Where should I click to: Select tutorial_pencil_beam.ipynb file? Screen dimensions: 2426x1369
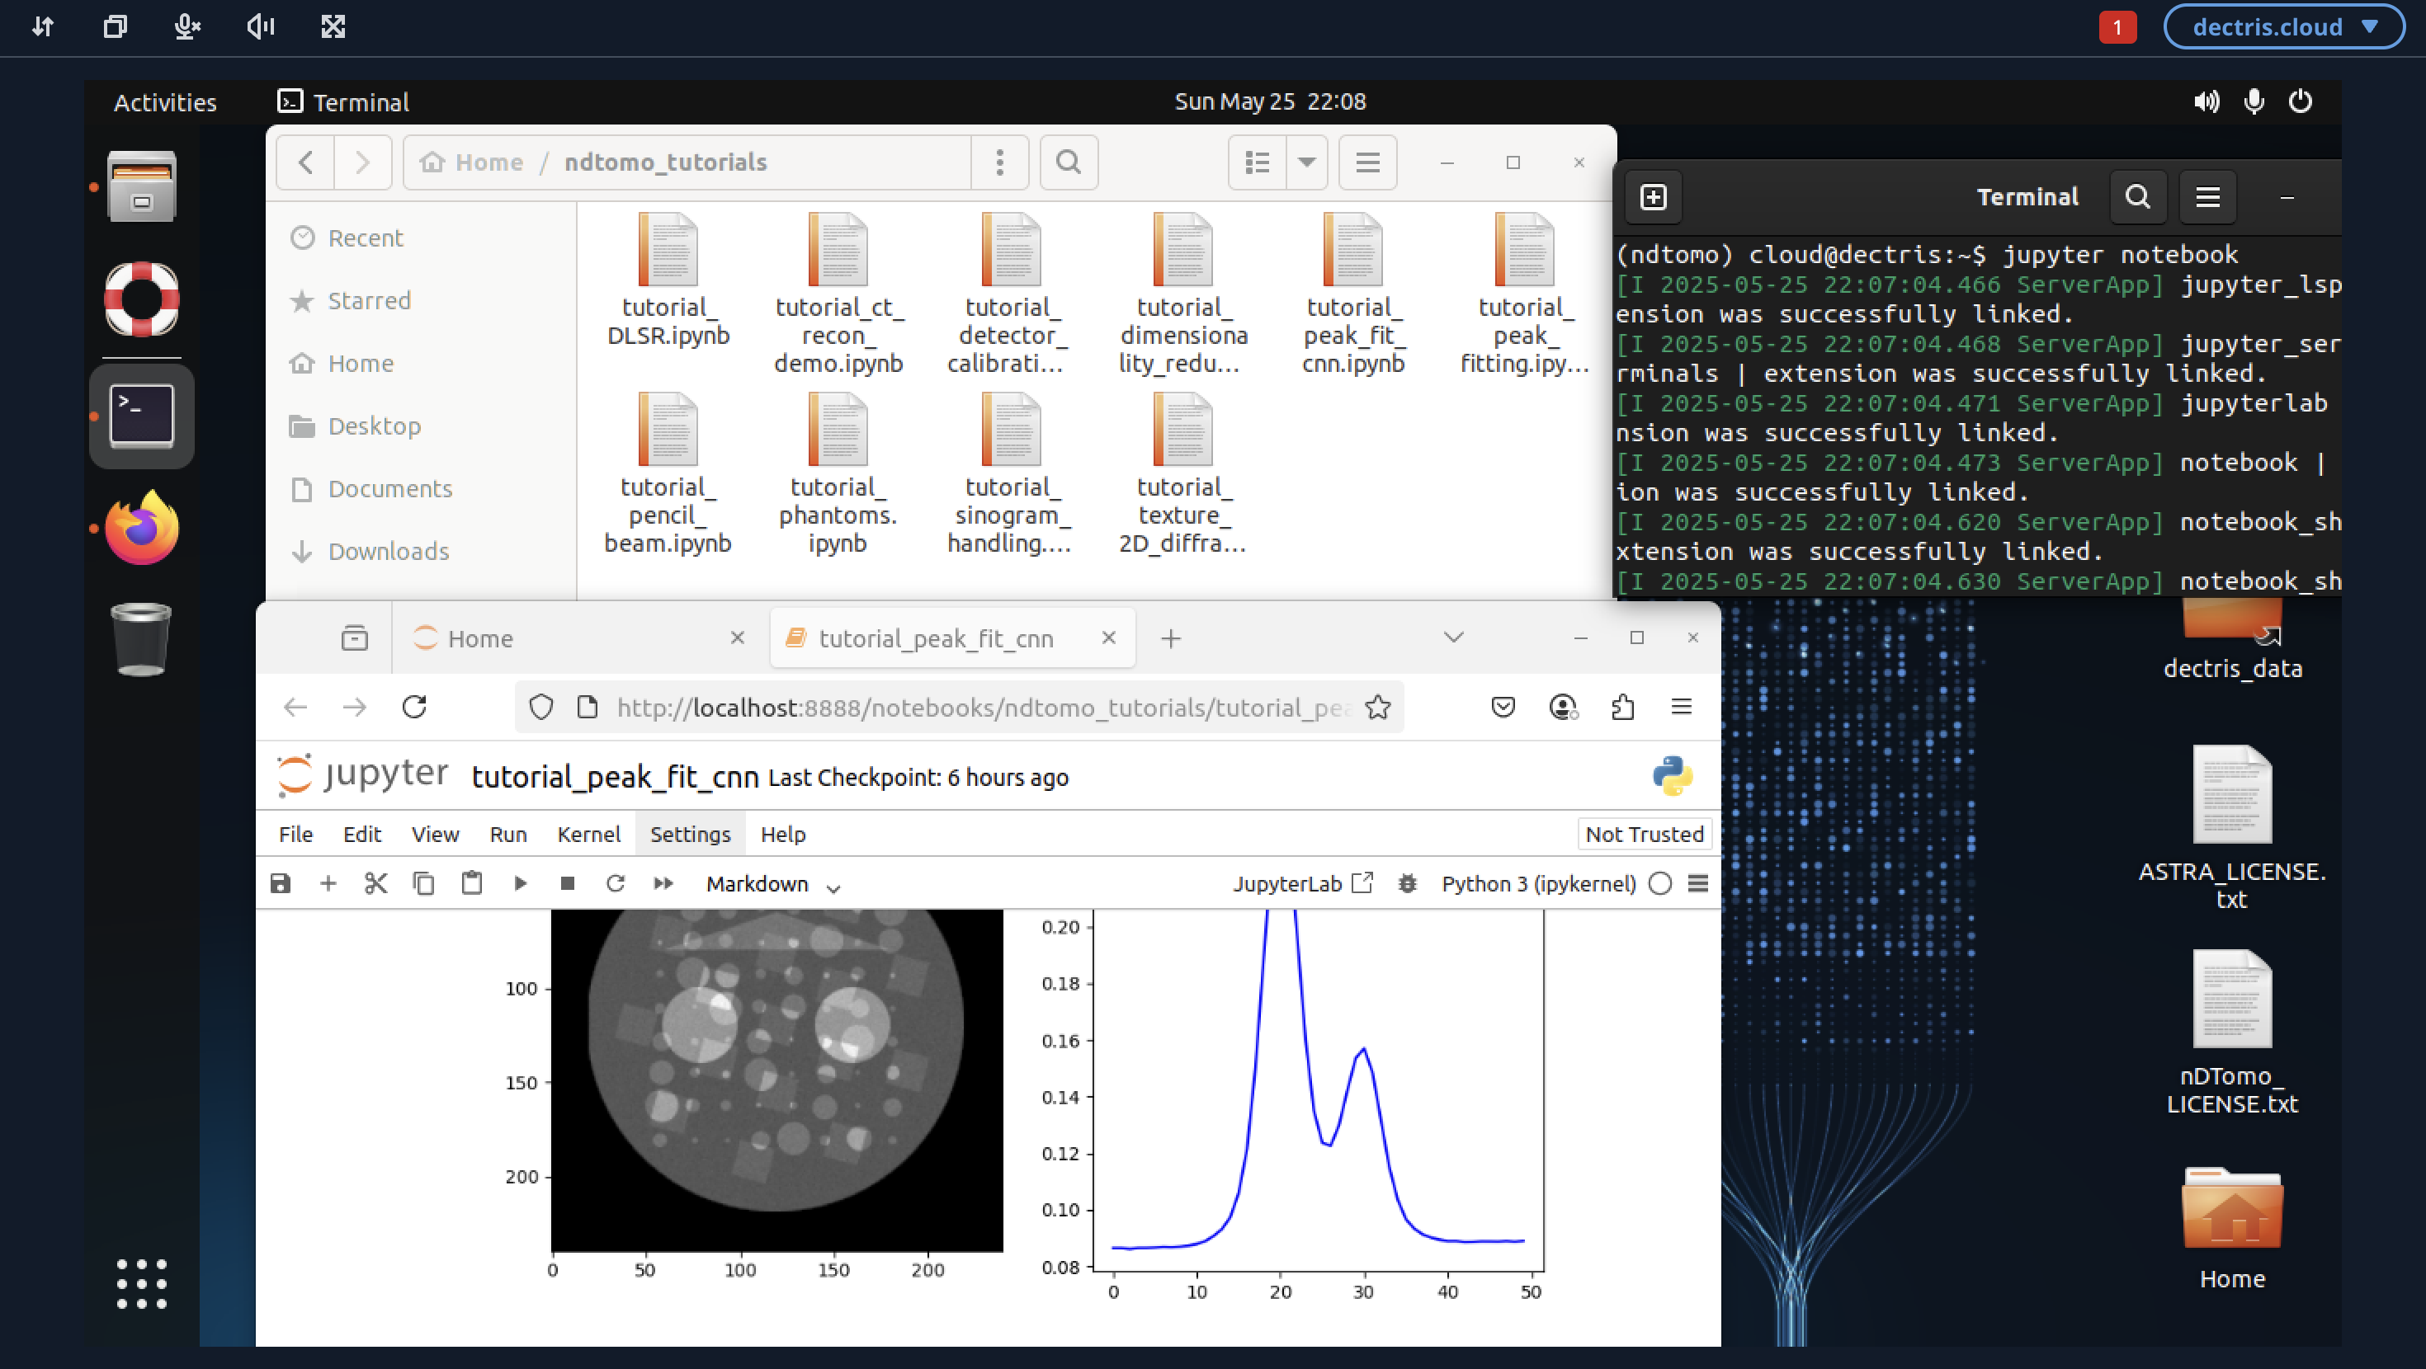pyautogui.click(x=667, y=473)
